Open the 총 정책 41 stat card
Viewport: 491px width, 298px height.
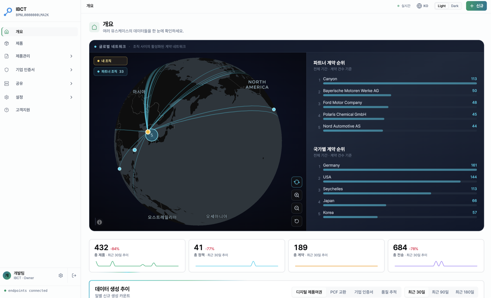tap(237, 256)
